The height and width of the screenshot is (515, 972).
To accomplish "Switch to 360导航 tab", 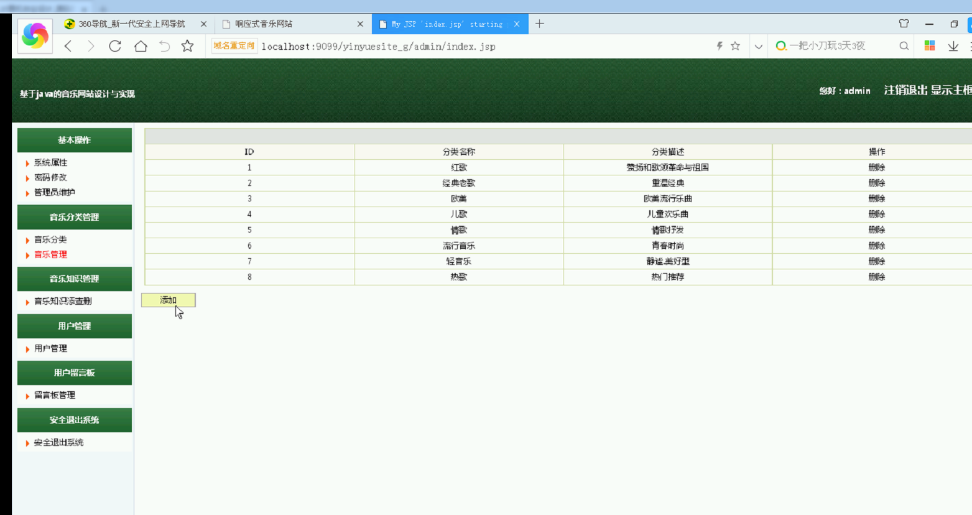I will click(132, 24).
